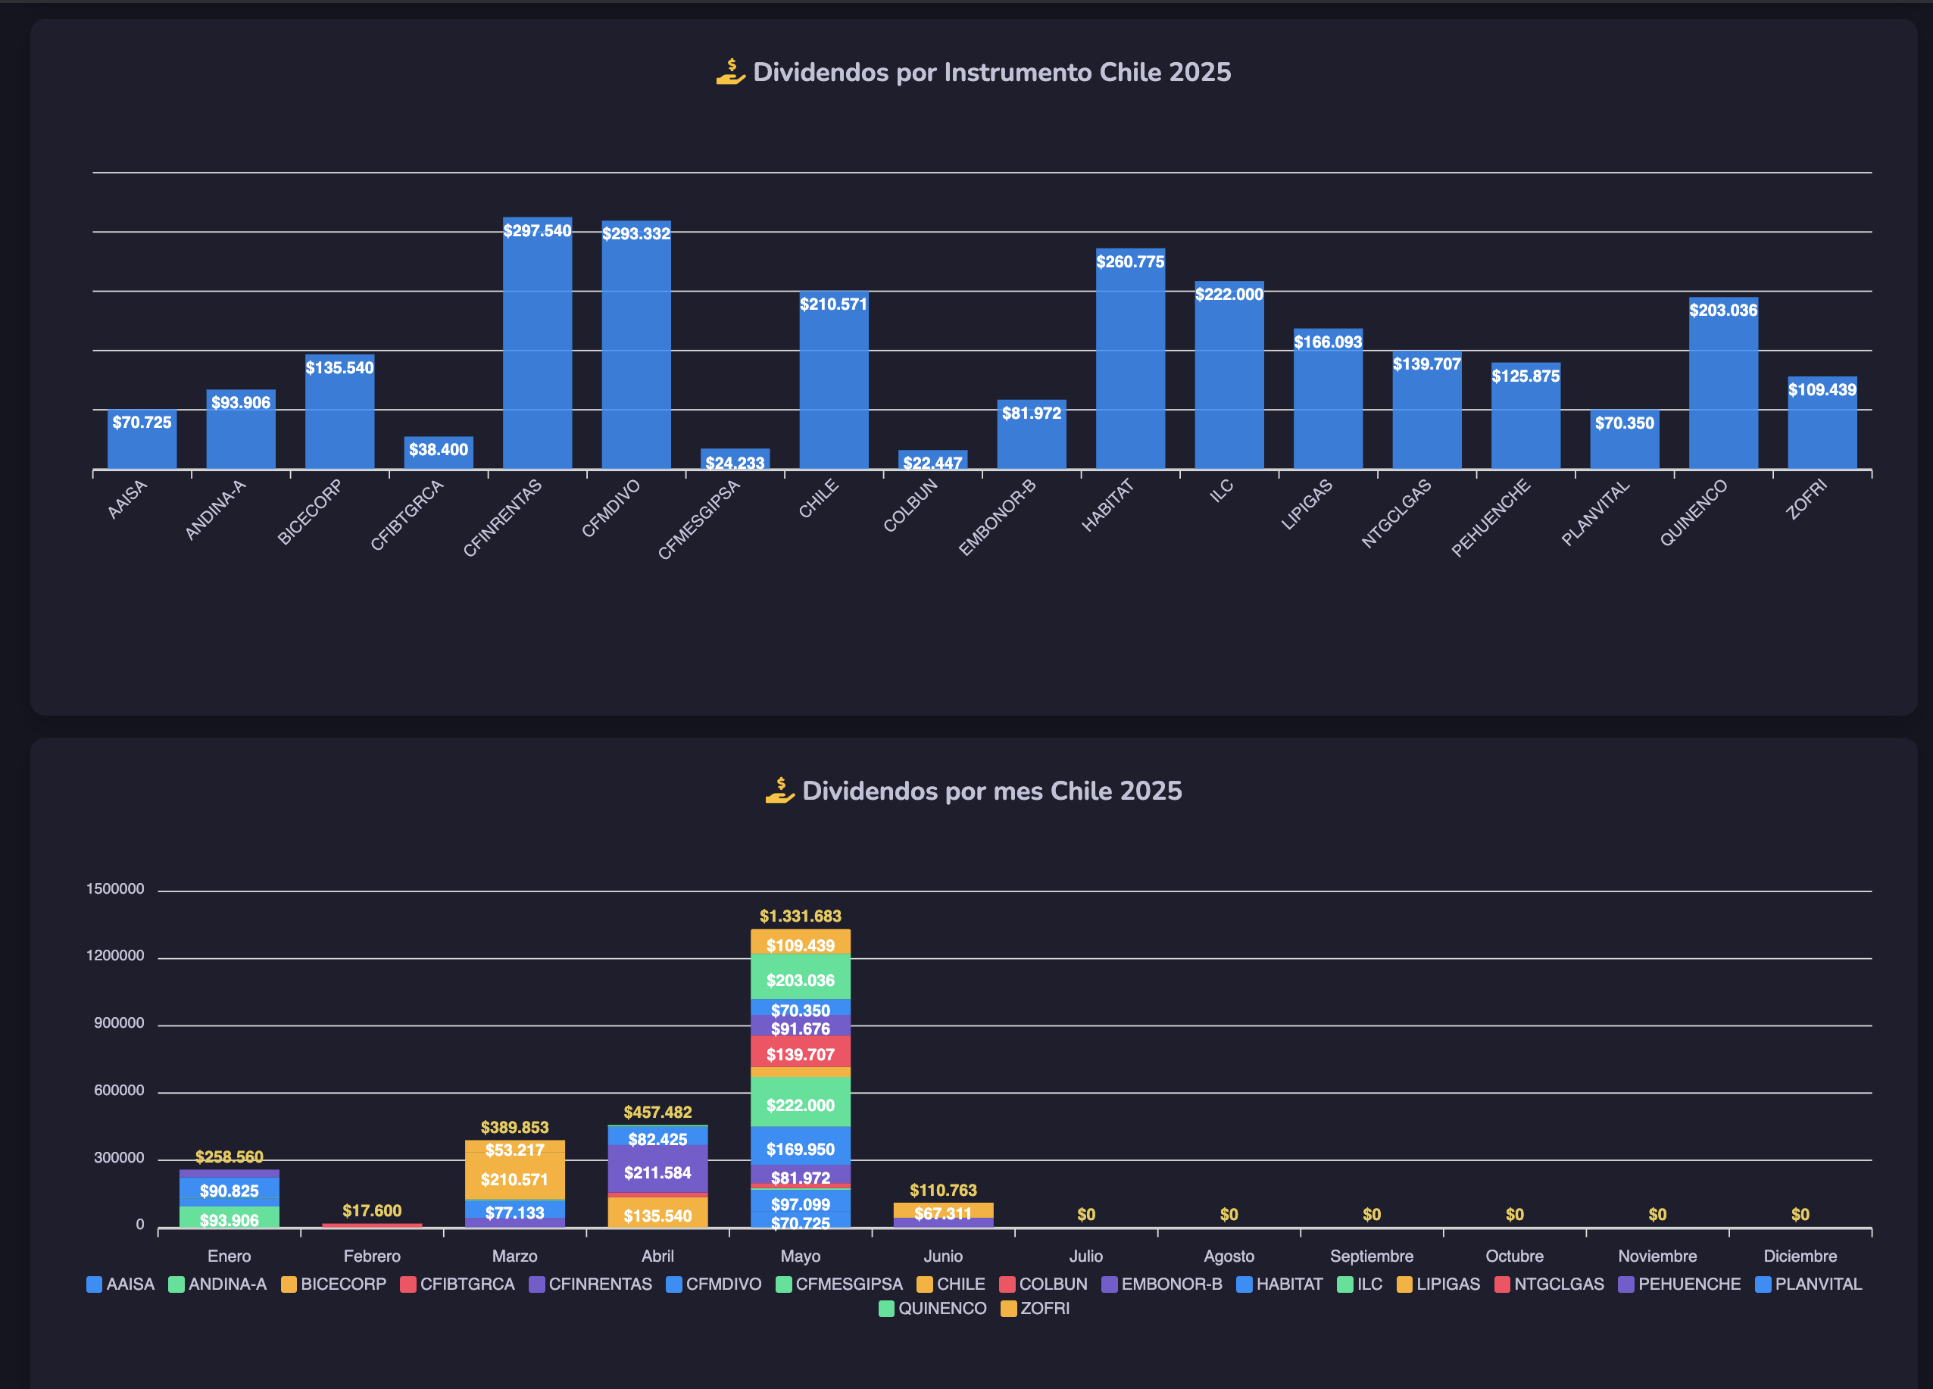Click the CFIBTGRCA red legend swatch
Viewport: 1933px width, 1389px height.
click(408, 1284)
